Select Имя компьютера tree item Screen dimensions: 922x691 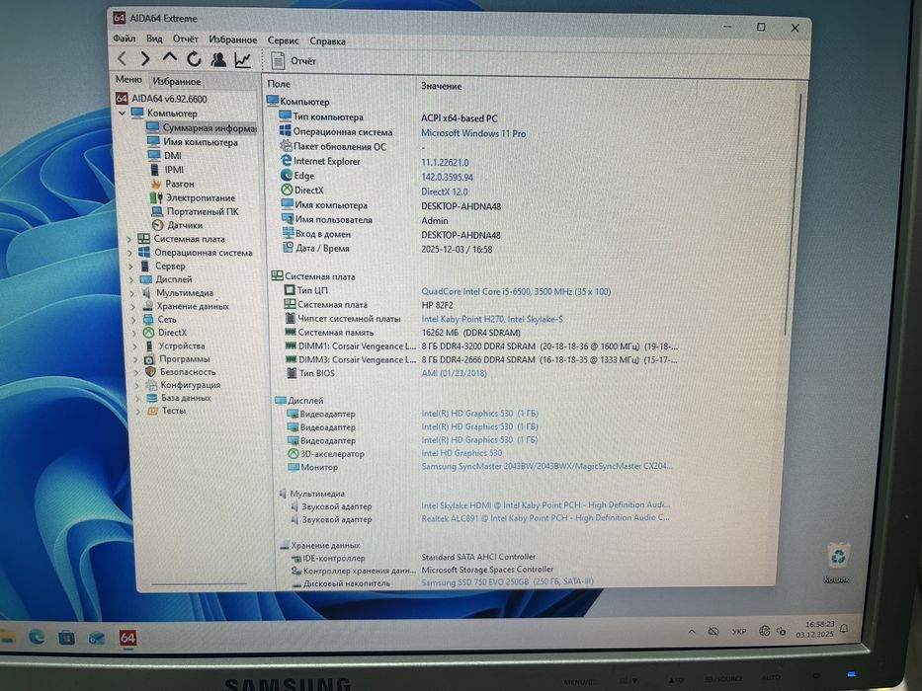tap(201, 142)
